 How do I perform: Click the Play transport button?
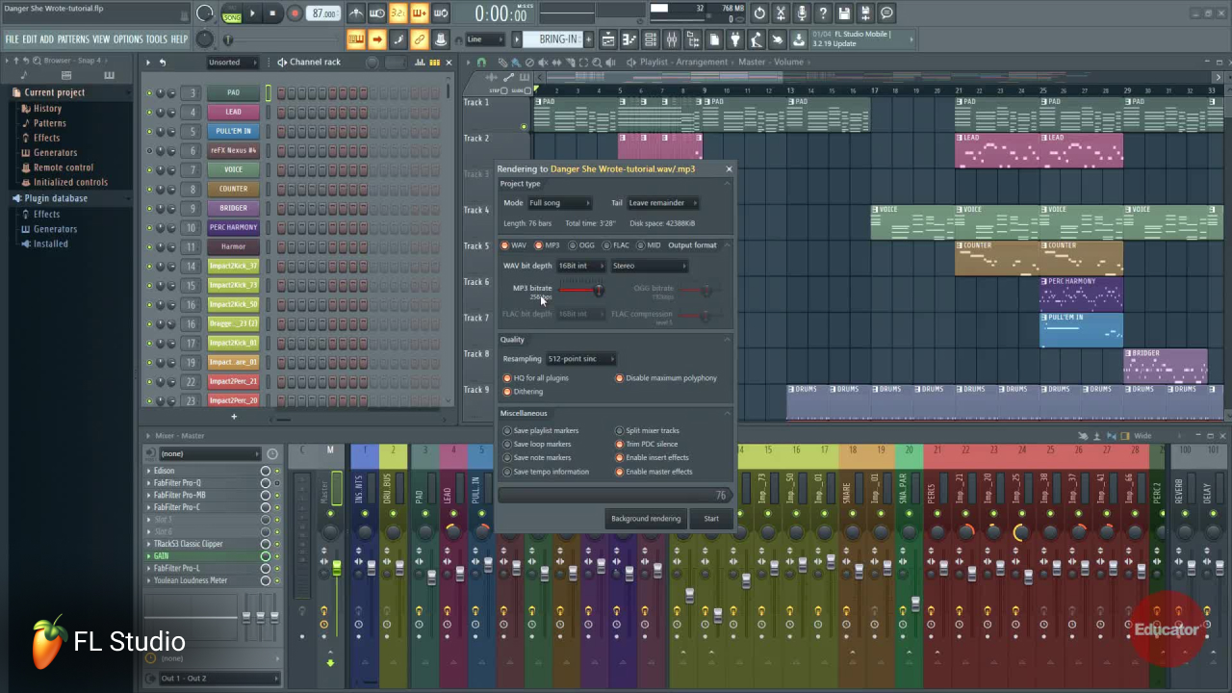coord(252,13)
